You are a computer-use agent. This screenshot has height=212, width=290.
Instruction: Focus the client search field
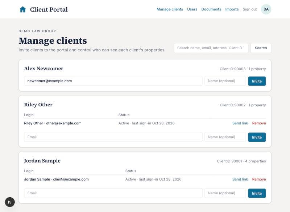tap(211, 48)
